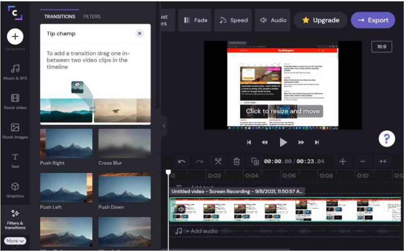Open the Stock video library

tap(15, 101)
